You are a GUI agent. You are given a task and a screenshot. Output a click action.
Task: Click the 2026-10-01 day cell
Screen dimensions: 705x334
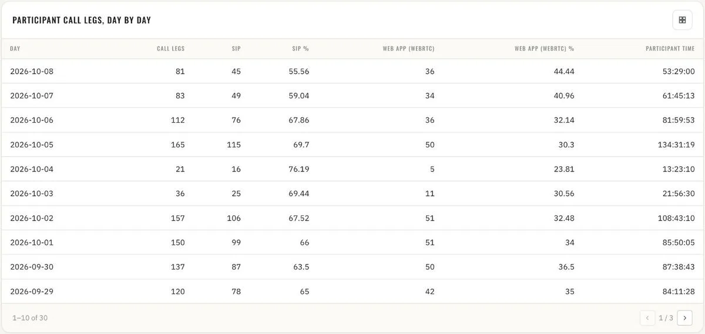pos(32,242)
